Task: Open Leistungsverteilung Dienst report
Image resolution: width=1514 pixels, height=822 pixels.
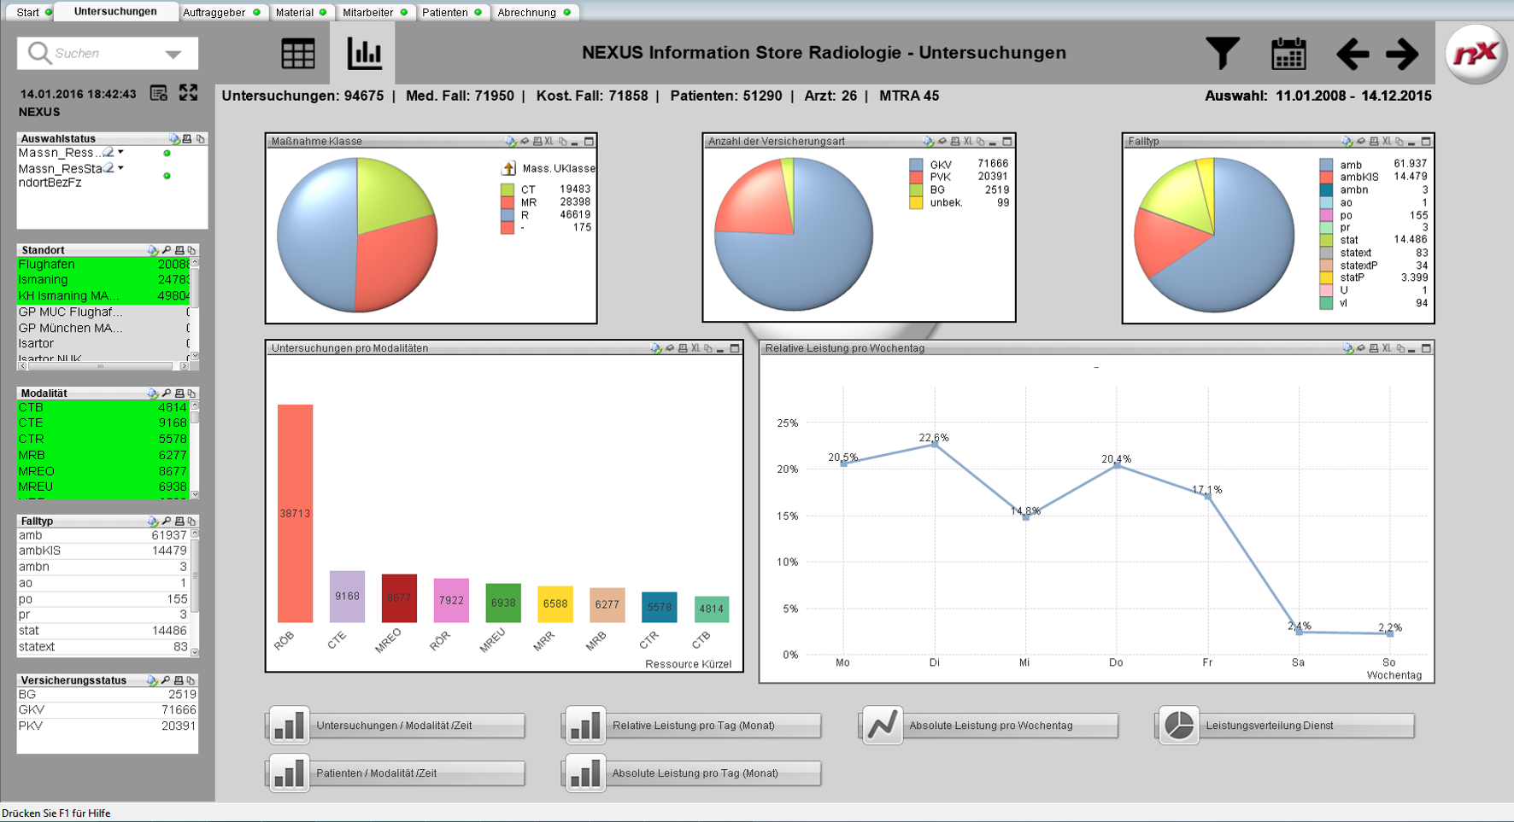Action: tap(1286, 726)
